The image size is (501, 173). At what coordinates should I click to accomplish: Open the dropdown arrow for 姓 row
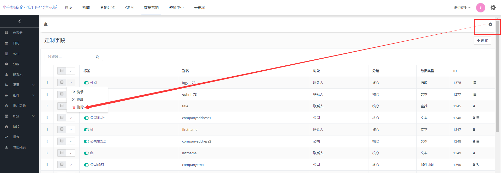tap(70, 129)
